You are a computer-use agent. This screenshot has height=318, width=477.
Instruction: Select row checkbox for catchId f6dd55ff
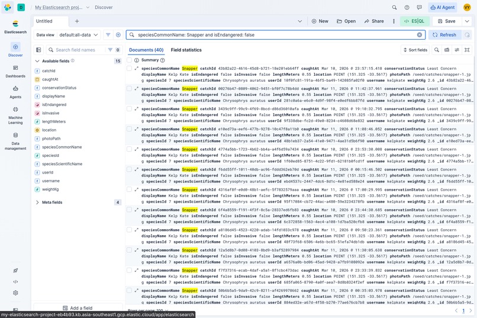click(x=129, y=169)
